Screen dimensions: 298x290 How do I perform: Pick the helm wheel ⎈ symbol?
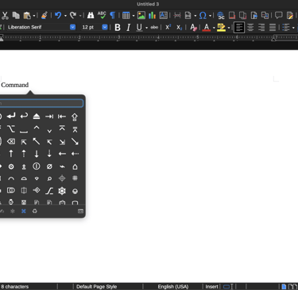tap(62, 191)
